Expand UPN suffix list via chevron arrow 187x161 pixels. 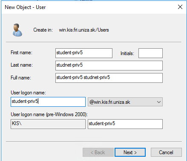tap(159, 102)
